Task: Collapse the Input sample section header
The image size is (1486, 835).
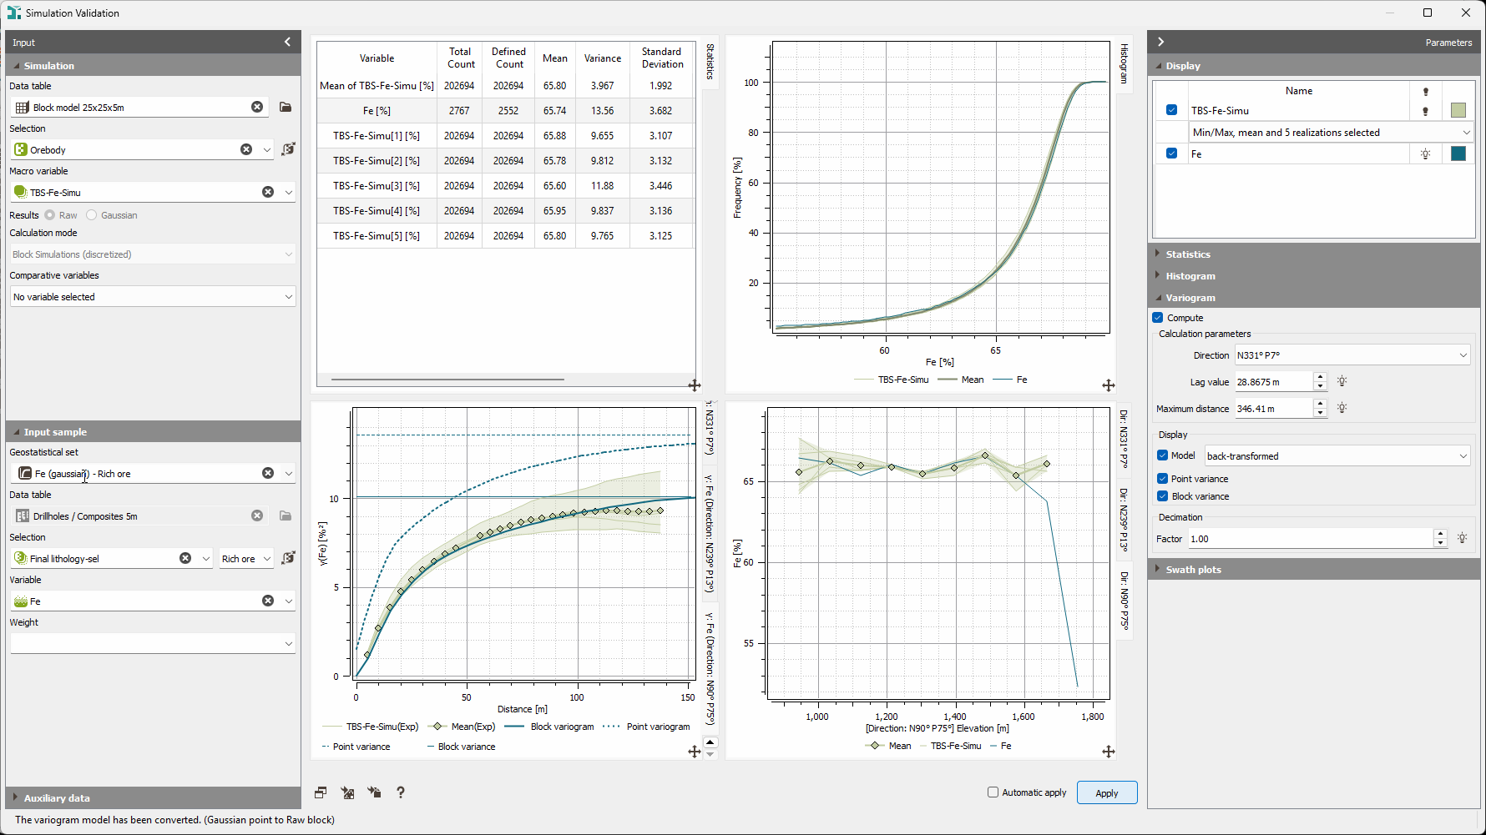Action: coord(153,432)
